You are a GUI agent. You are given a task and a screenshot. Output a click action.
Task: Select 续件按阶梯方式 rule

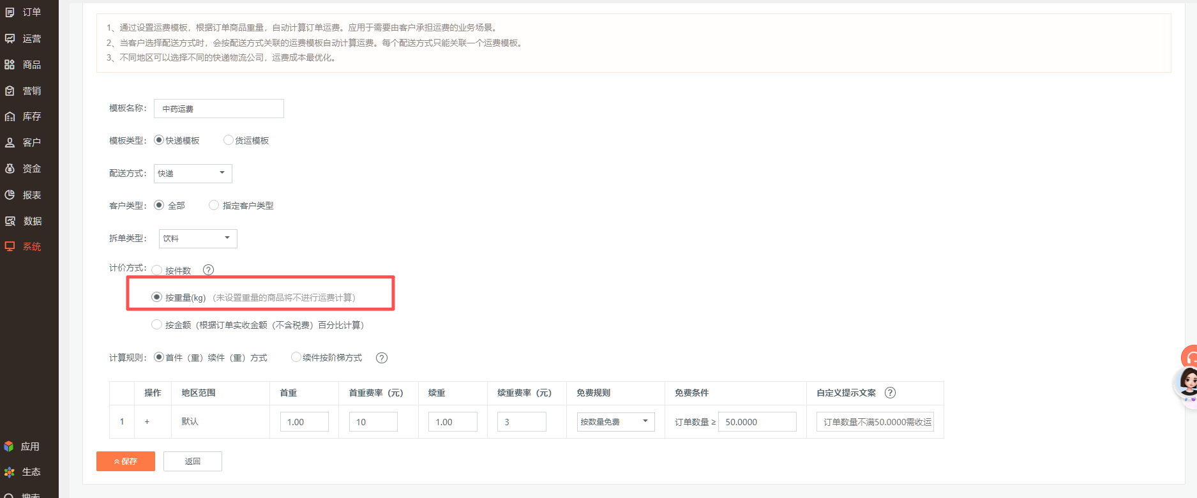tap(296, 357)
